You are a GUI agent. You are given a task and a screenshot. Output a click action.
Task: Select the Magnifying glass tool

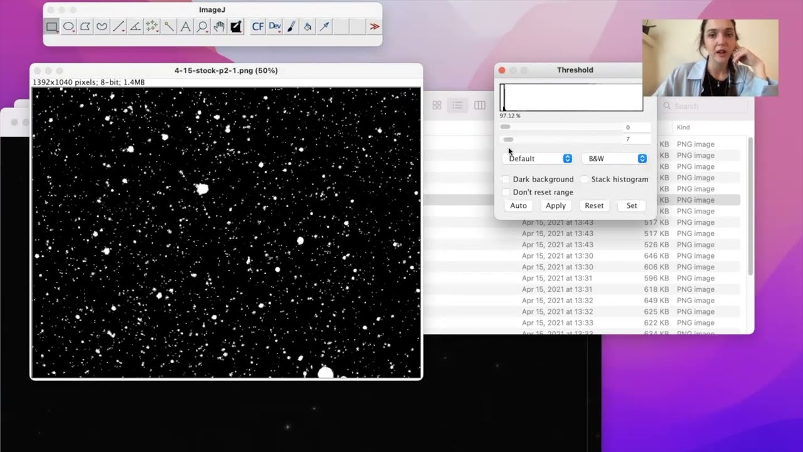click(x=202, y=26)
